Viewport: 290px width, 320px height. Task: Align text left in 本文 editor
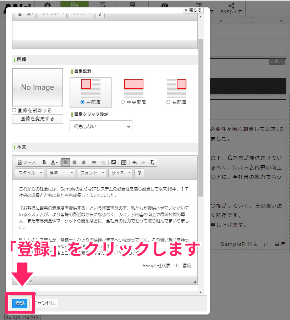(66, 162)
